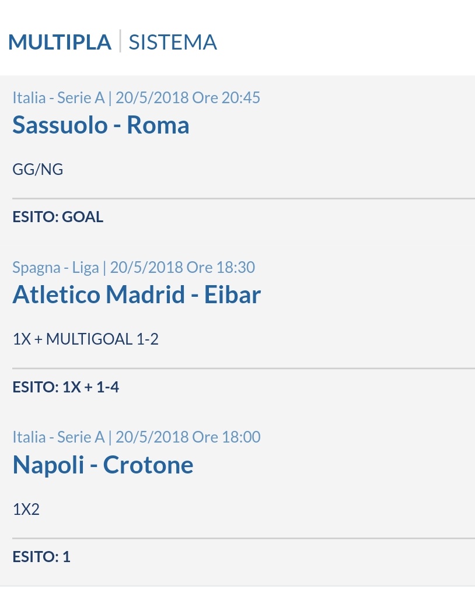Viewport: 475px width, 593px height.
Task: Click the ESITO: GOAL outcome
Action: pos(58,217)
